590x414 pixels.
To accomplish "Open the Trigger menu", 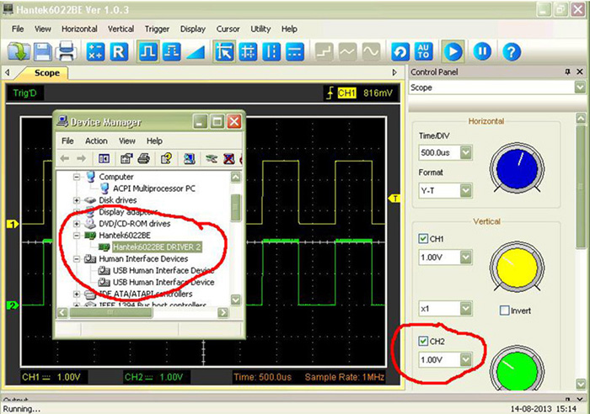I will click(x=157, y=29).
